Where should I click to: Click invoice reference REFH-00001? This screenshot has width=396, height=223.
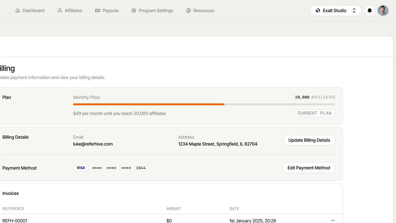(15, 221)
